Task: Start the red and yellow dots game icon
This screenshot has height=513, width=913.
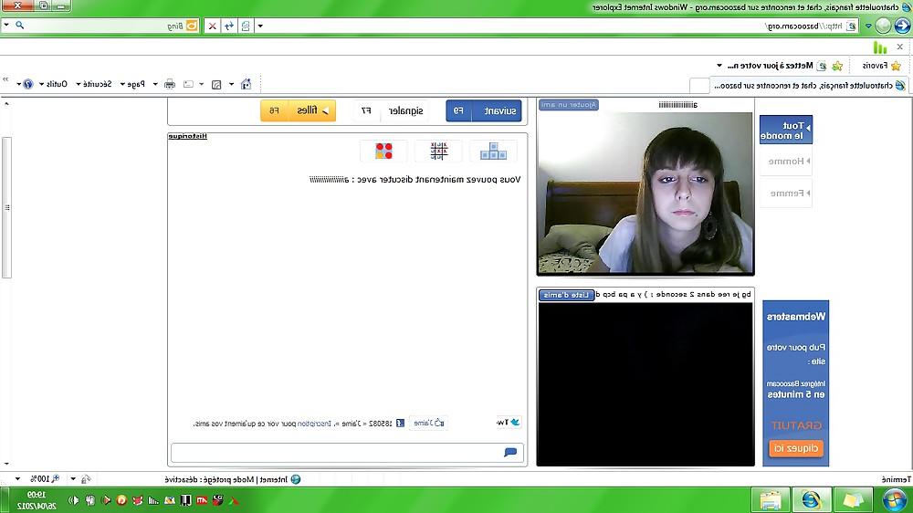Action: coord(383,152)
